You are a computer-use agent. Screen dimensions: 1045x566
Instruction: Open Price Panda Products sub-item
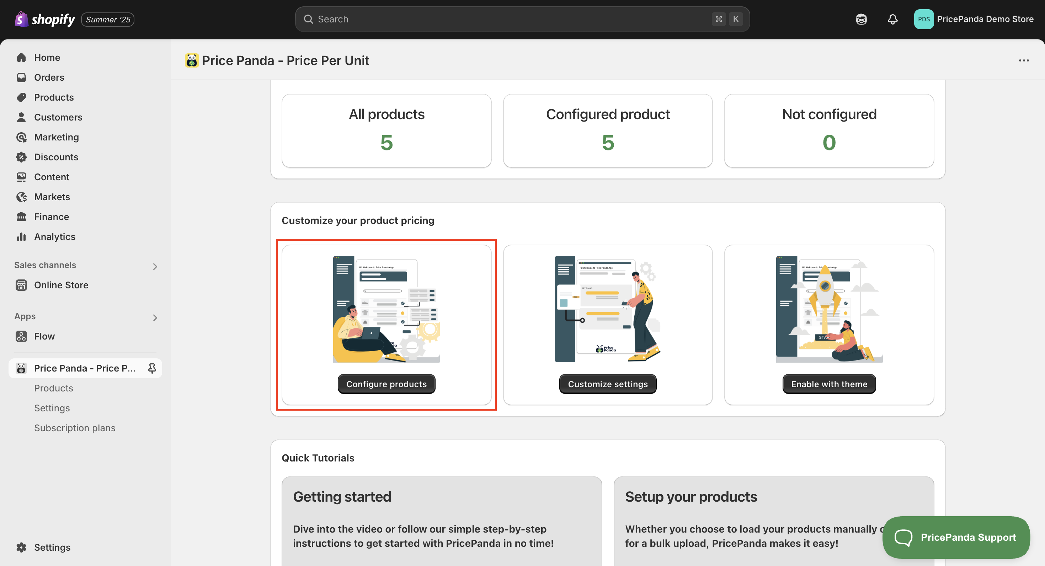point(54,388)
